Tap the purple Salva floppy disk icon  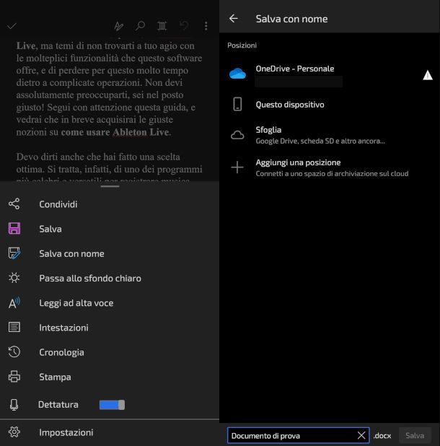pyautogui.click(x=14, y=228)
